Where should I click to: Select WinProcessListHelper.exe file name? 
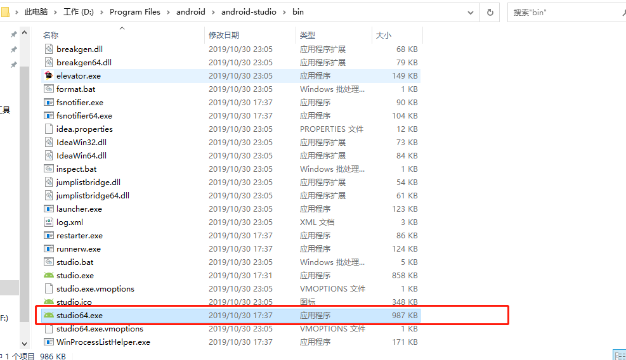point(103,342)
